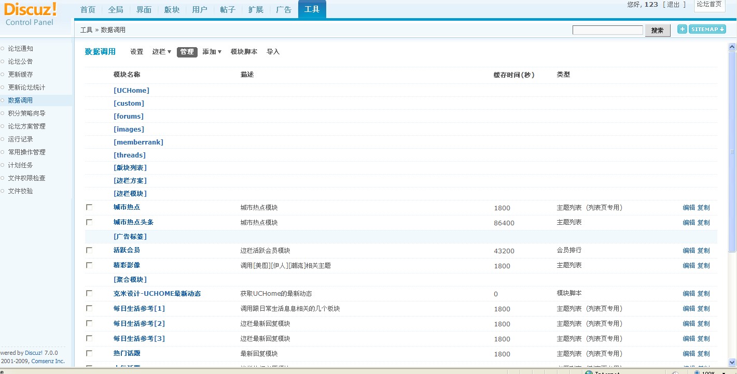
Task: Open 积分策略向导 in the sidebar
Action: click(27, 113)
